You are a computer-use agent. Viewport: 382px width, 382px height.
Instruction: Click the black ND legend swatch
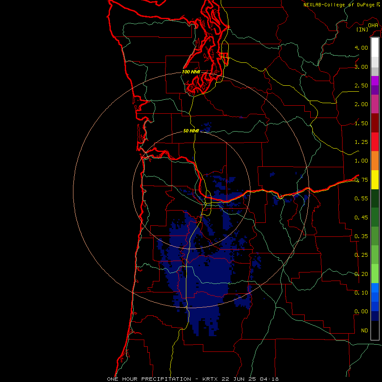(375, 330)
